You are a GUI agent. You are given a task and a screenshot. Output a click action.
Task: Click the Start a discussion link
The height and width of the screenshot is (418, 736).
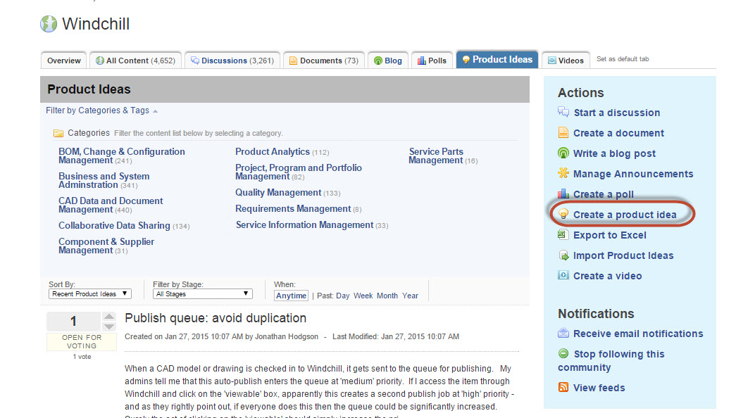617,113
